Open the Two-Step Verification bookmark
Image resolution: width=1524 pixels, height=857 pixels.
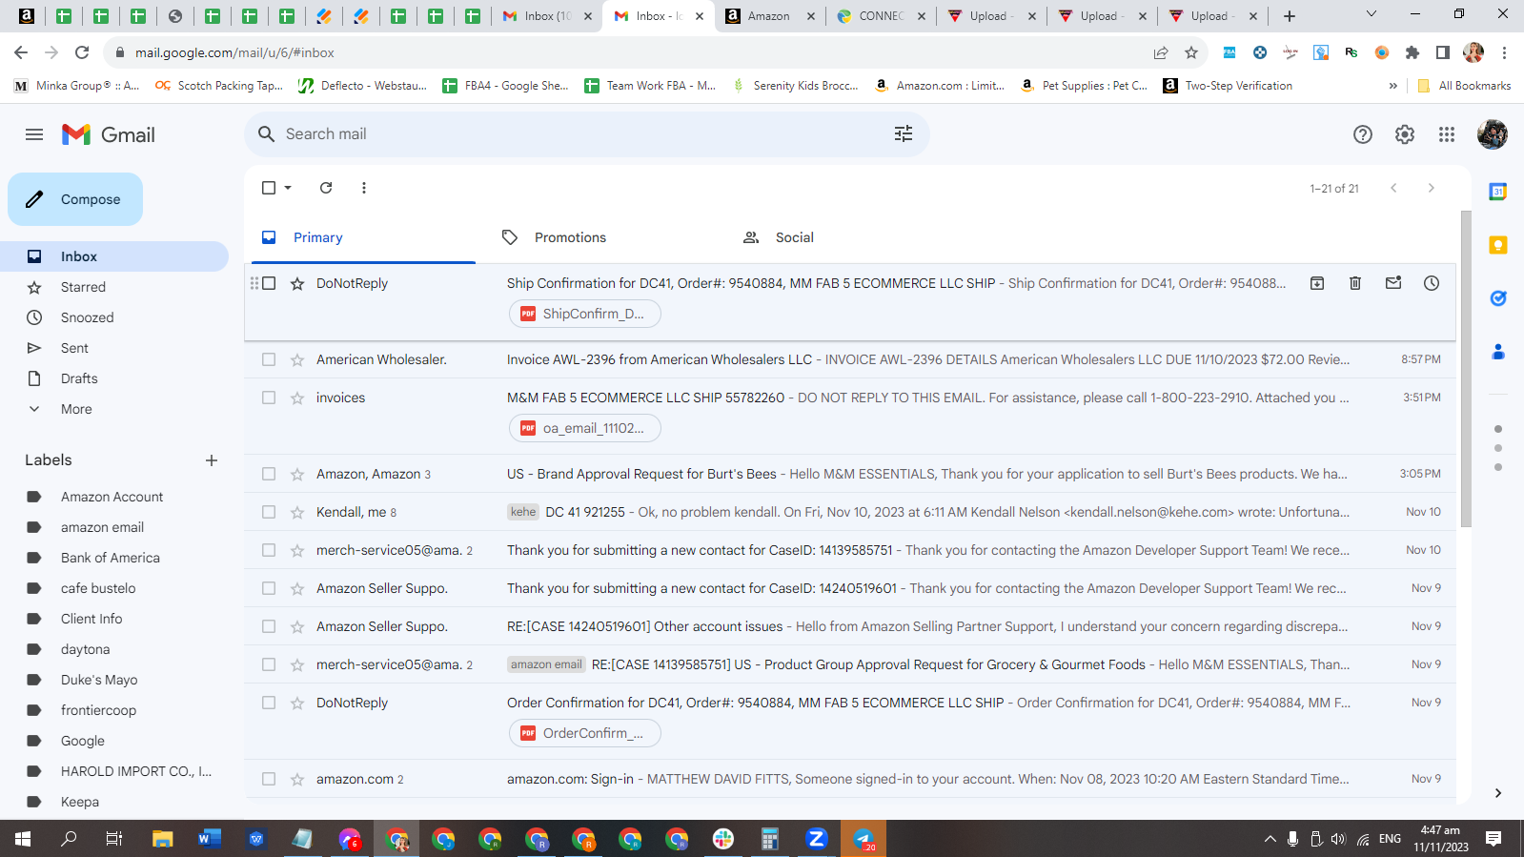click(x=1228, y=86)
